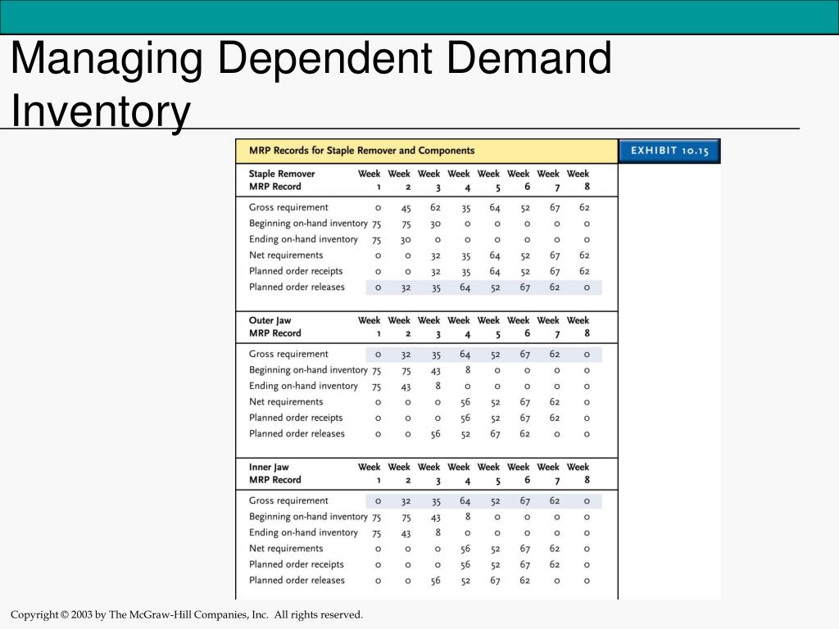
Task: Select Inner Jaw net requirements 52 in week 5
Action: (x=495, y=550)
